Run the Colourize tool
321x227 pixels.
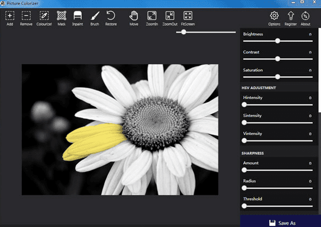(x=44, y=19)
